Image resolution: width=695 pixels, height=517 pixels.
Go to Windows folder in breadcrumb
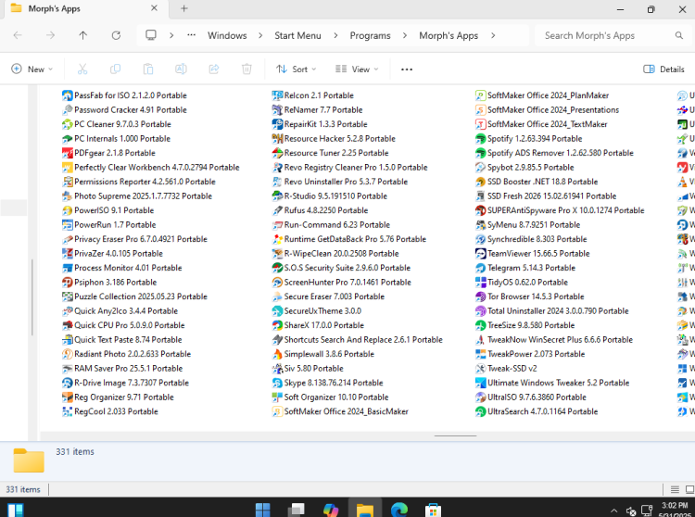(227, 35)
